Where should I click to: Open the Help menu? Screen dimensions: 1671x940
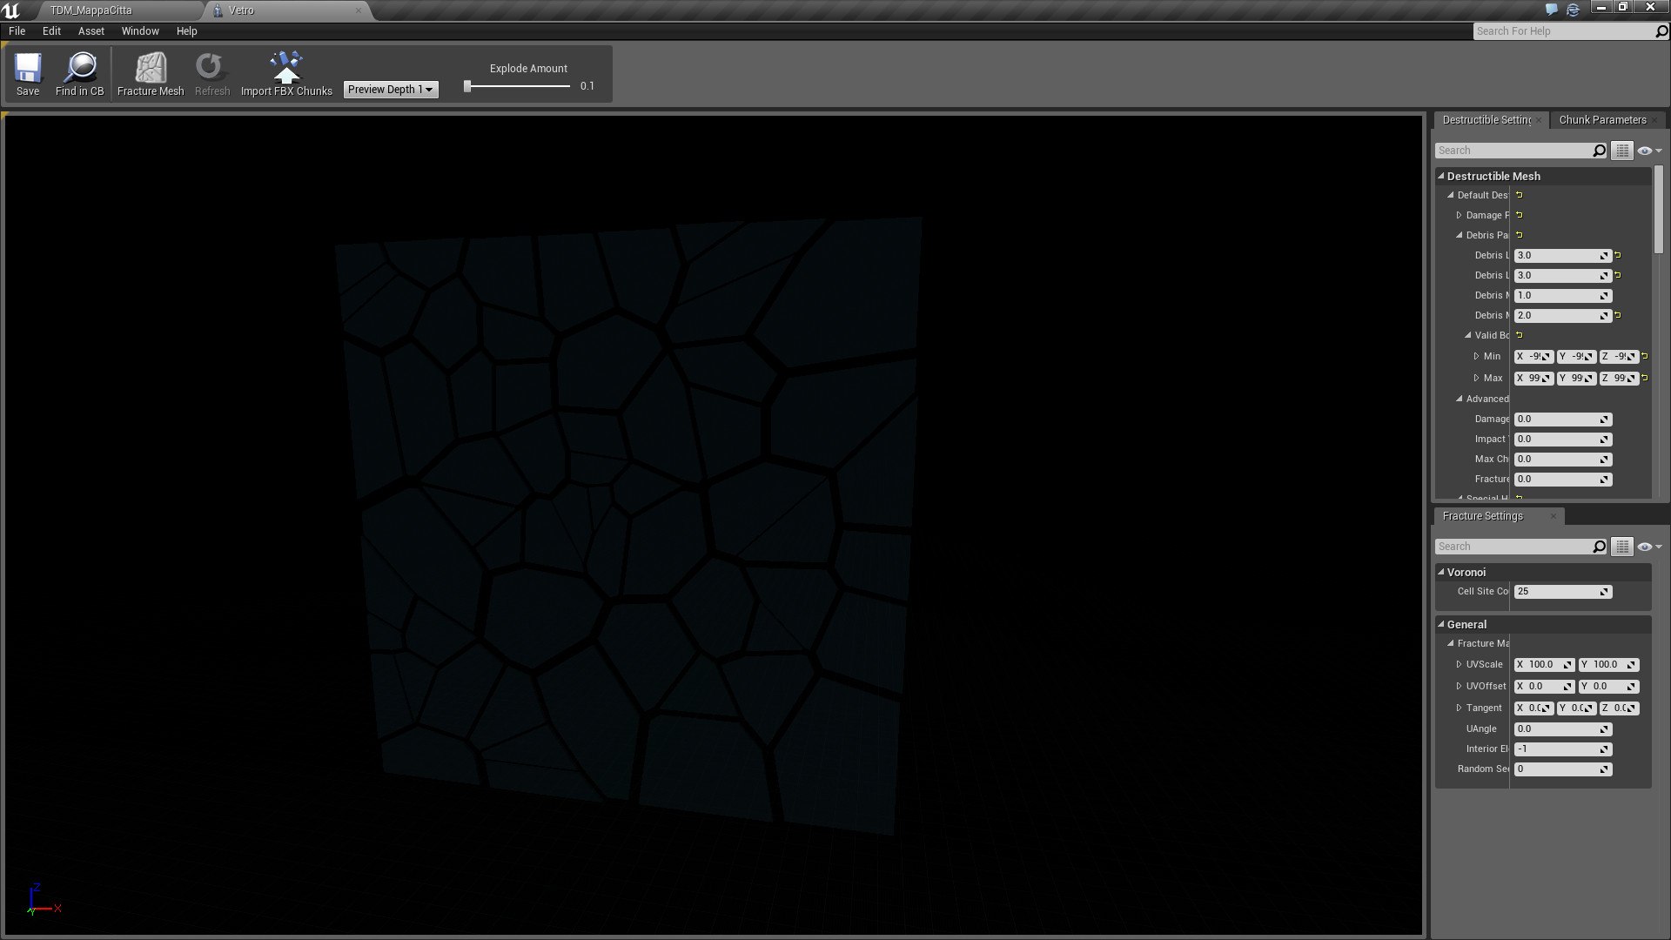(x=186, y=31)
